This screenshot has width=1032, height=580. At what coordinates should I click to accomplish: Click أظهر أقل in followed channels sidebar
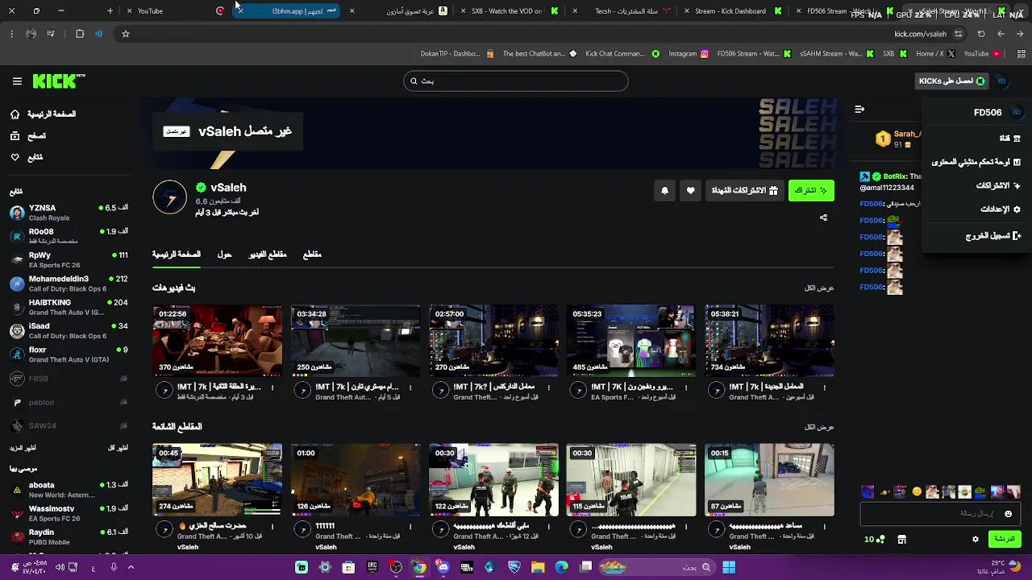(x=118, y=448)
